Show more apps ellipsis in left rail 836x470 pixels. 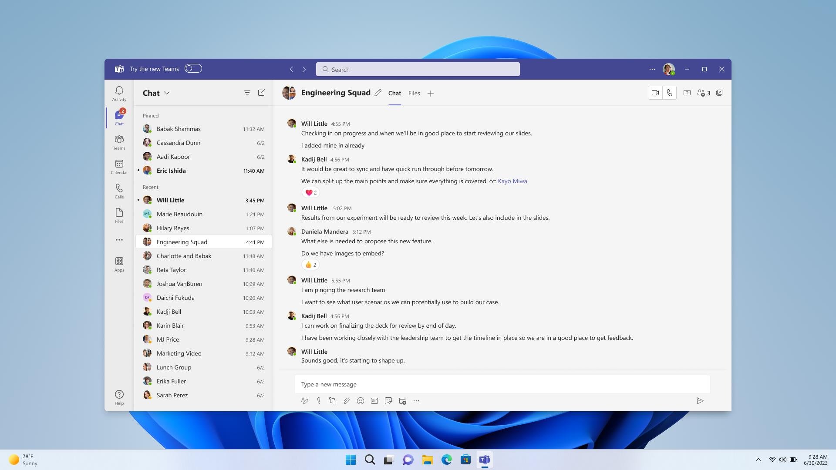click(119, 240)
